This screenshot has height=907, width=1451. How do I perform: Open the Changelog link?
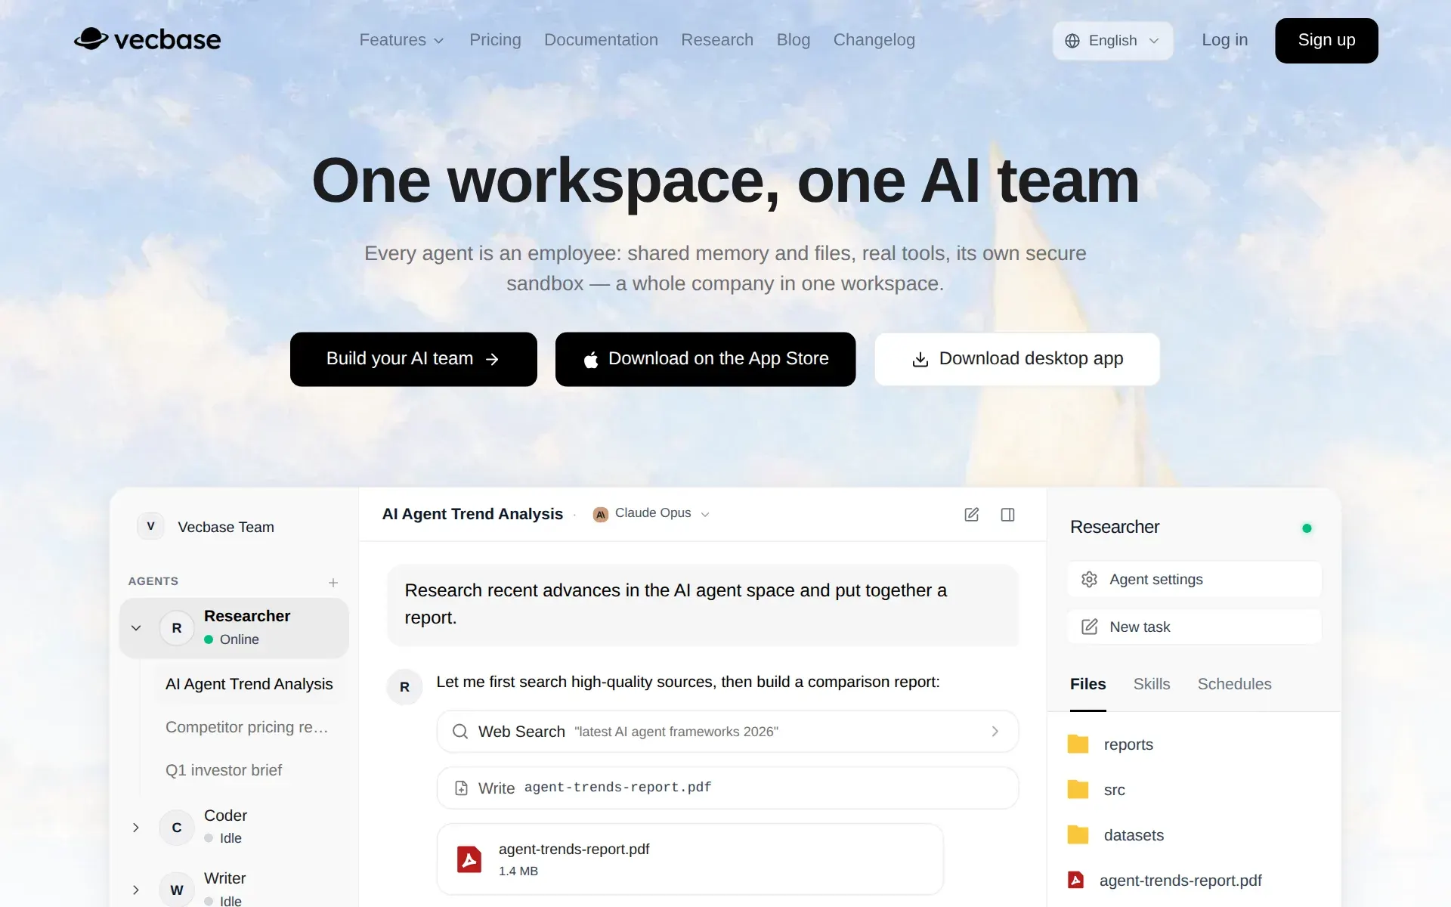(x=874, y=40)
